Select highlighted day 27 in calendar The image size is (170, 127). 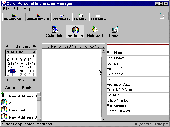(x=12, y=71)
